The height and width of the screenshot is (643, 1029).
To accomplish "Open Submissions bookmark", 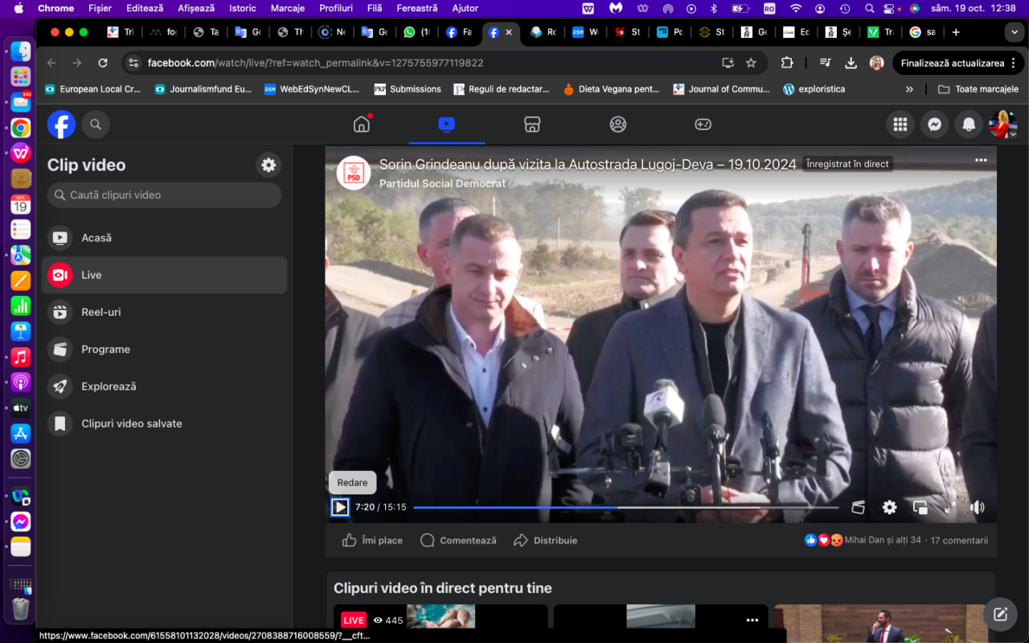I will pyautogui.click(x=408, y=89).
